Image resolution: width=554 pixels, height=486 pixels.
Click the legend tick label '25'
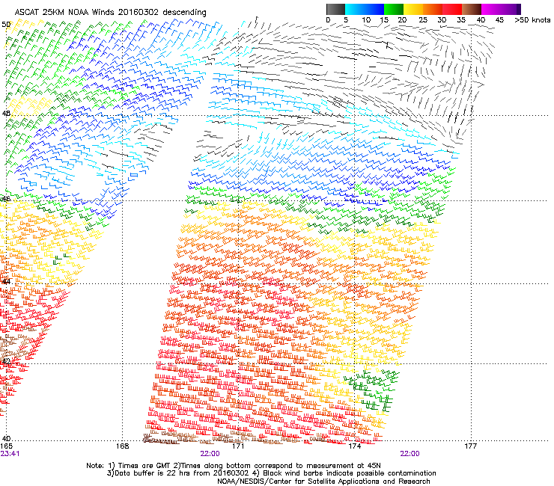click(422, 19)
